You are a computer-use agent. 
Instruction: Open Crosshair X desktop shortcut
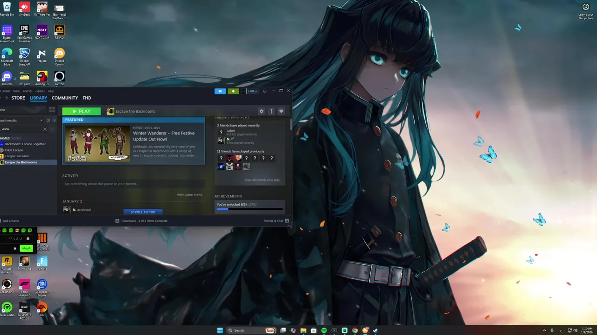(x=7, y=286)
